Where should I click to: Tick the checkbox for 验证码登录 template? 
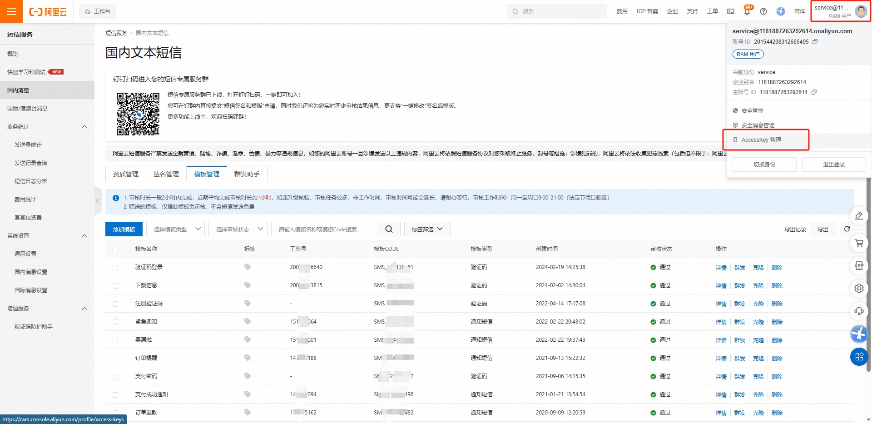tap(115, 268)
